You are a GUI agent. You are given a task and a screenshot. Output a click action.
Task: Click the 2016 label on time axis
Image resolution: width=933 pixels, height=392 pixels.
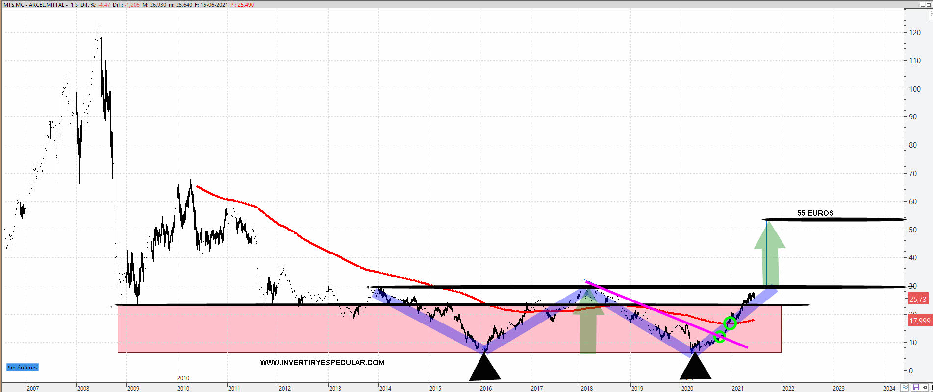click(x=485, y=388)
